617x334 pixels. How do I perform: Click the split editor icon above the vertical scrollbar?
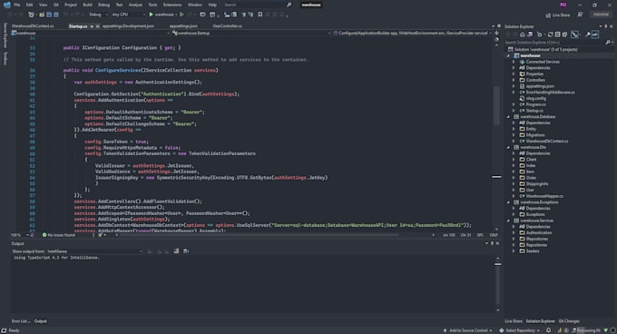[496, 34]
